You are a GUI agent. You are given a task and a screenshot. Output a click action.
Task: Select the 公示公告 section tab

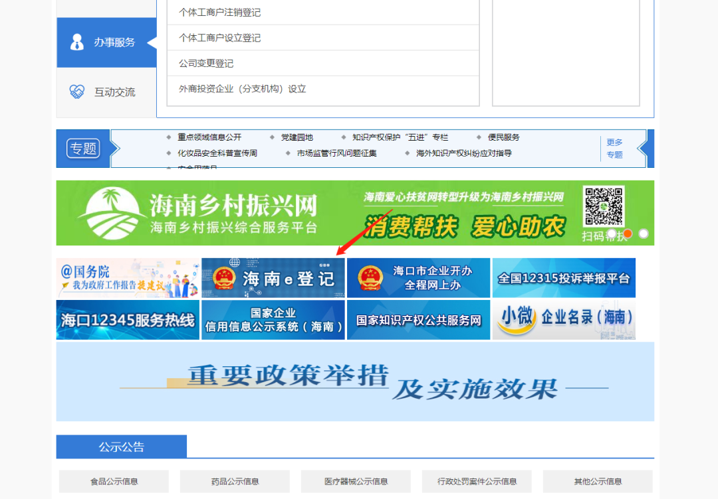tap(122, 447)
